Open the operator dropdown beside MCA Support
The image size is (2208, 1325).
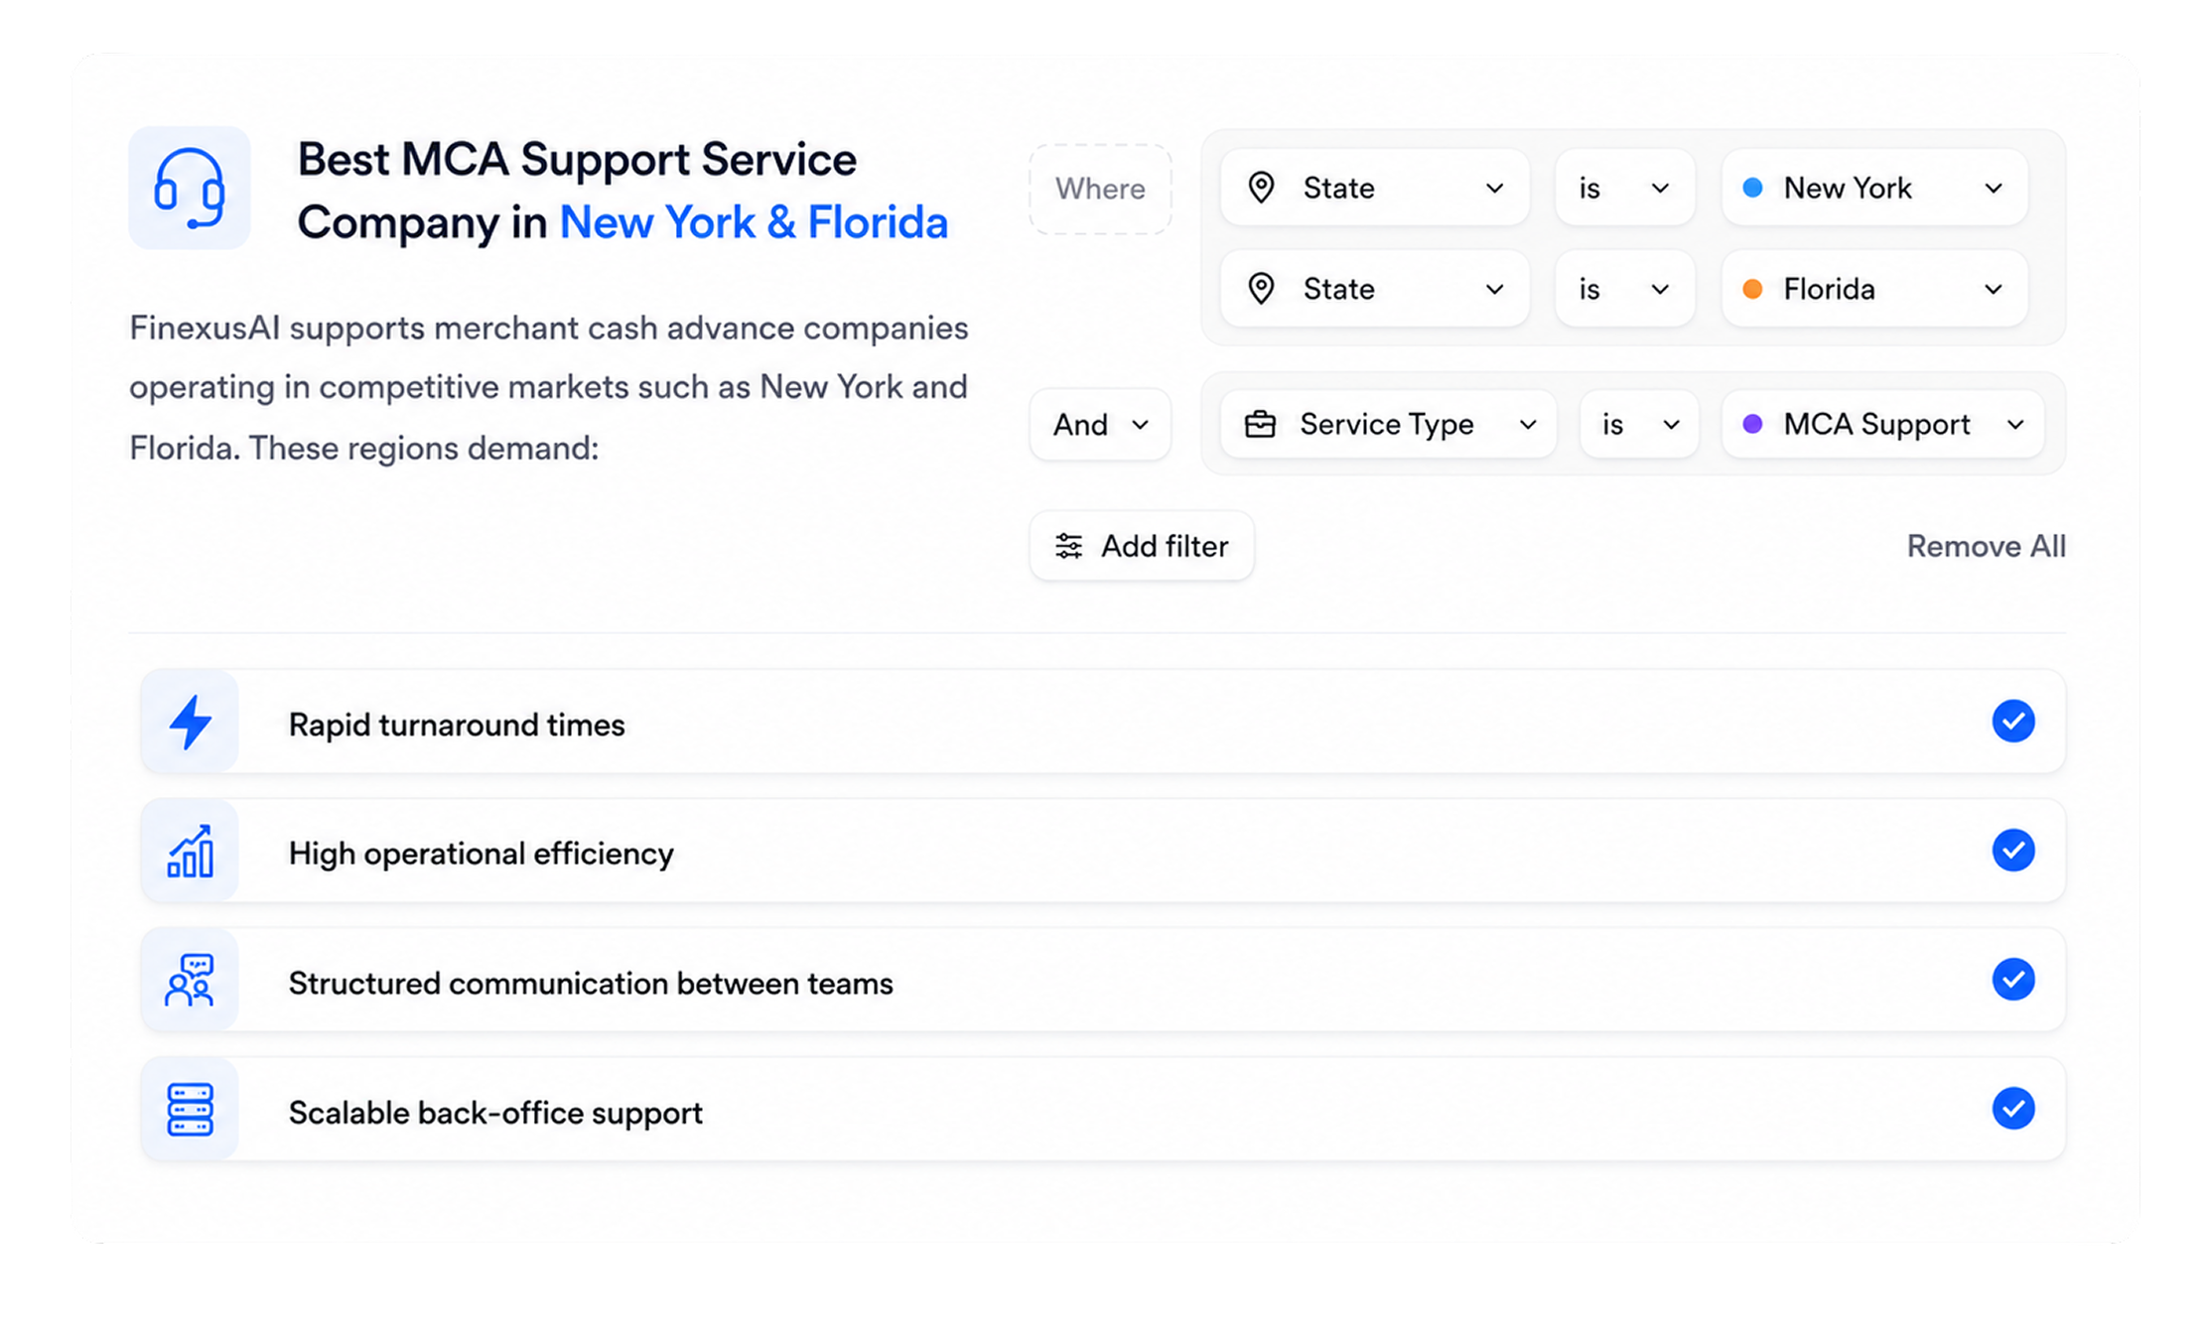point(1639,424)
